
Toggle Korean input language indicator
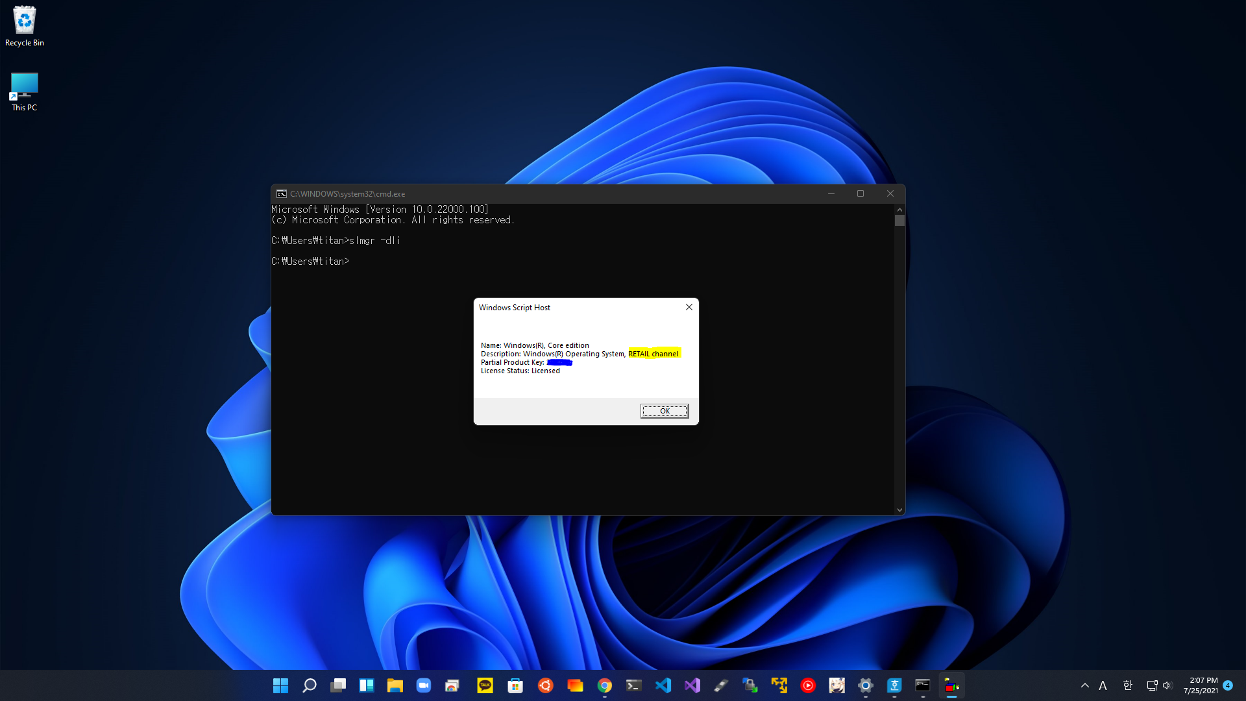[x=1128, y=685]
